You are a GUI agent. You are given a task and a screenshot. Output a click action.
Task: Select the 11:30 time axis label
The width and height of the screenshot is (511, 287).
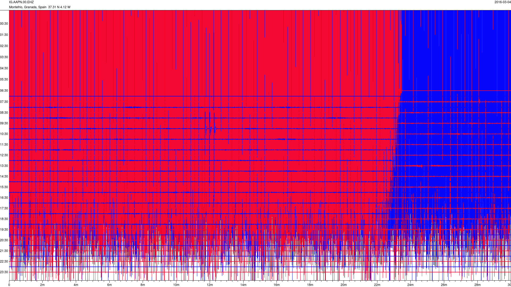pos(4,145)
